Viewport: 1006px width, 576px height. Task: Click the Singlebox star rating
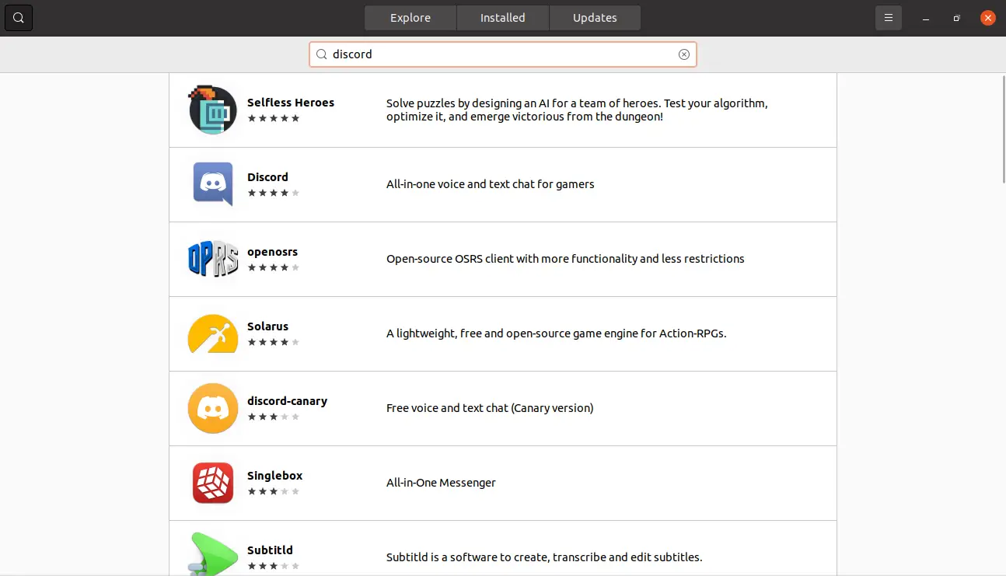[274, 491]
